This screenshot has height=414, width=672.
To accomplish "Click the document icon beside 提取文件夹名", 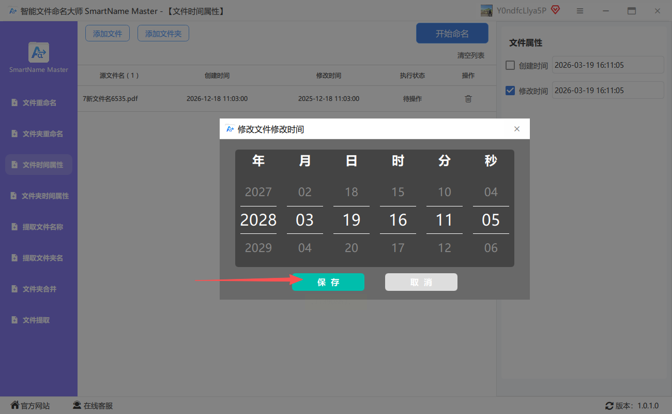I will [14, 258].
